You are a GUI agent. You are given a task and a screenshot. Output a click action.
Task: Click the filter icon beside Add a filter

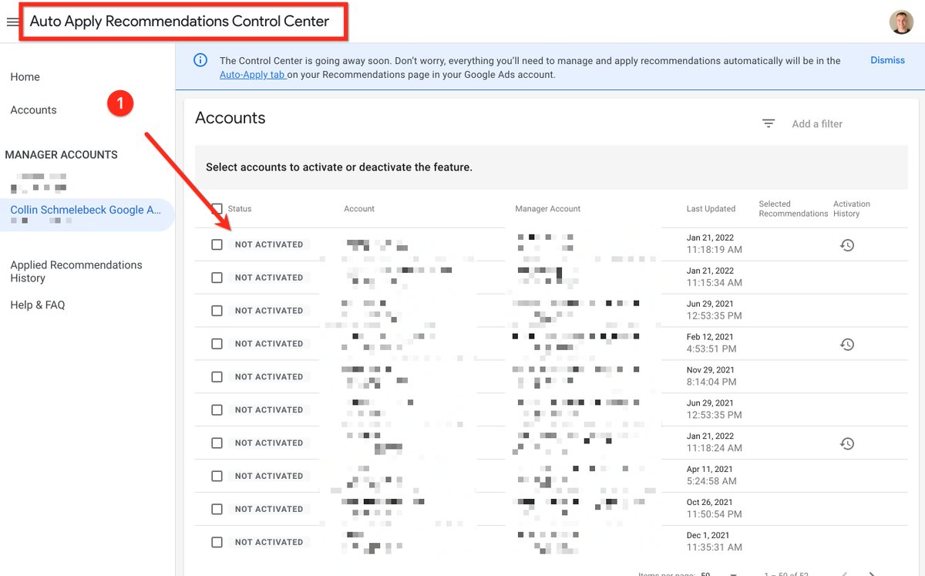point(769,123)
